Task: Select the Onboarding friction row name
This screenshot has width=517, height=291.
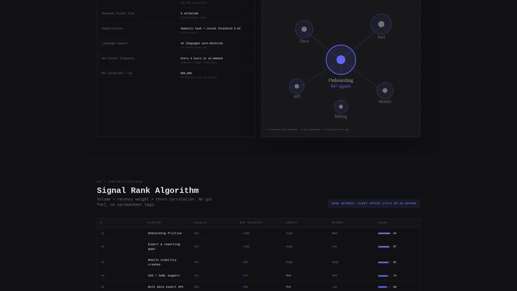Action: [165, 233]
